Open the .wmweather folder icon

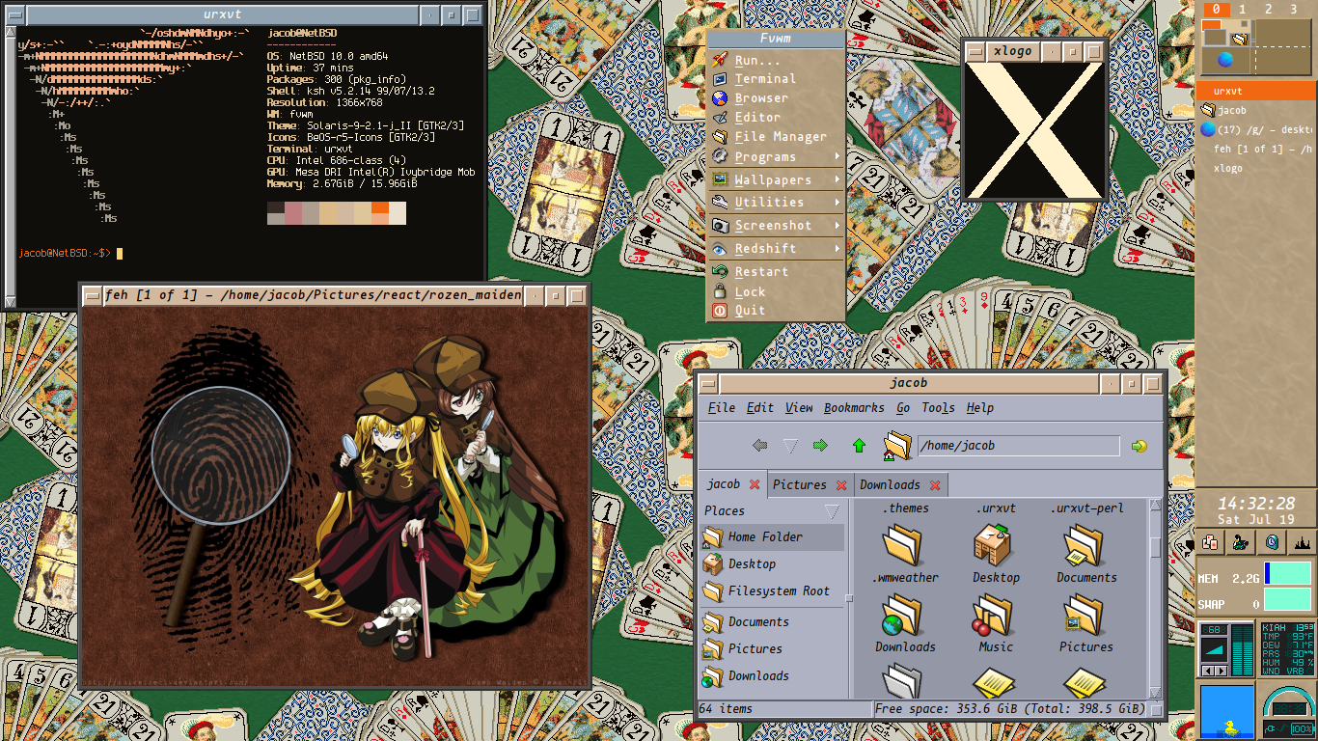pos(903,546)
